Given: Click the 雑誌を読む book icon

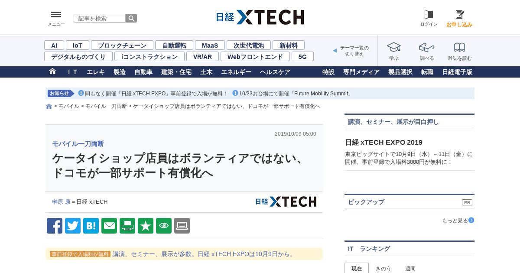Looking at the screenshot, I should pos(459,47).
